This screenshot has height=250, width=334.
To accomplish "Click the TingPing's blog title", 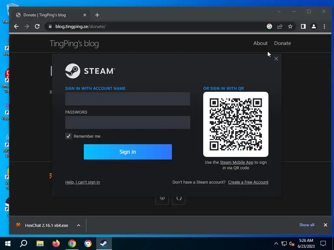I will tap(74, 44).
